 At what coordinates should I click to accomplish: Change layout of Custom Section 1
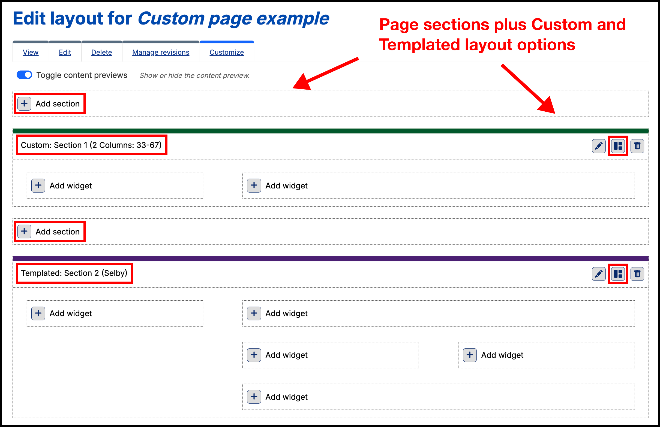coord(618,146)
